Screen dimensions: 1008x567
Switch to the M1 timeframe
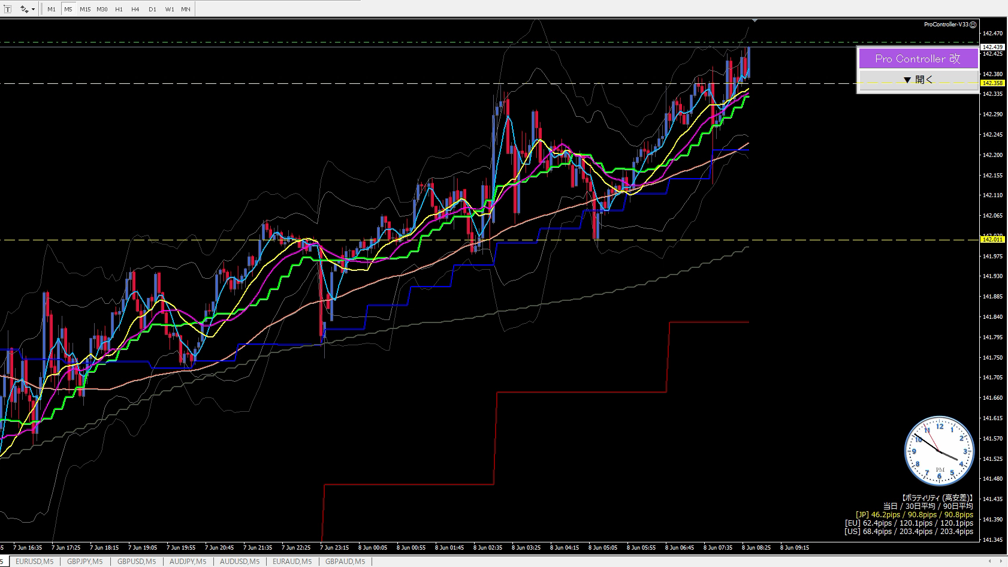pos(52,9)
